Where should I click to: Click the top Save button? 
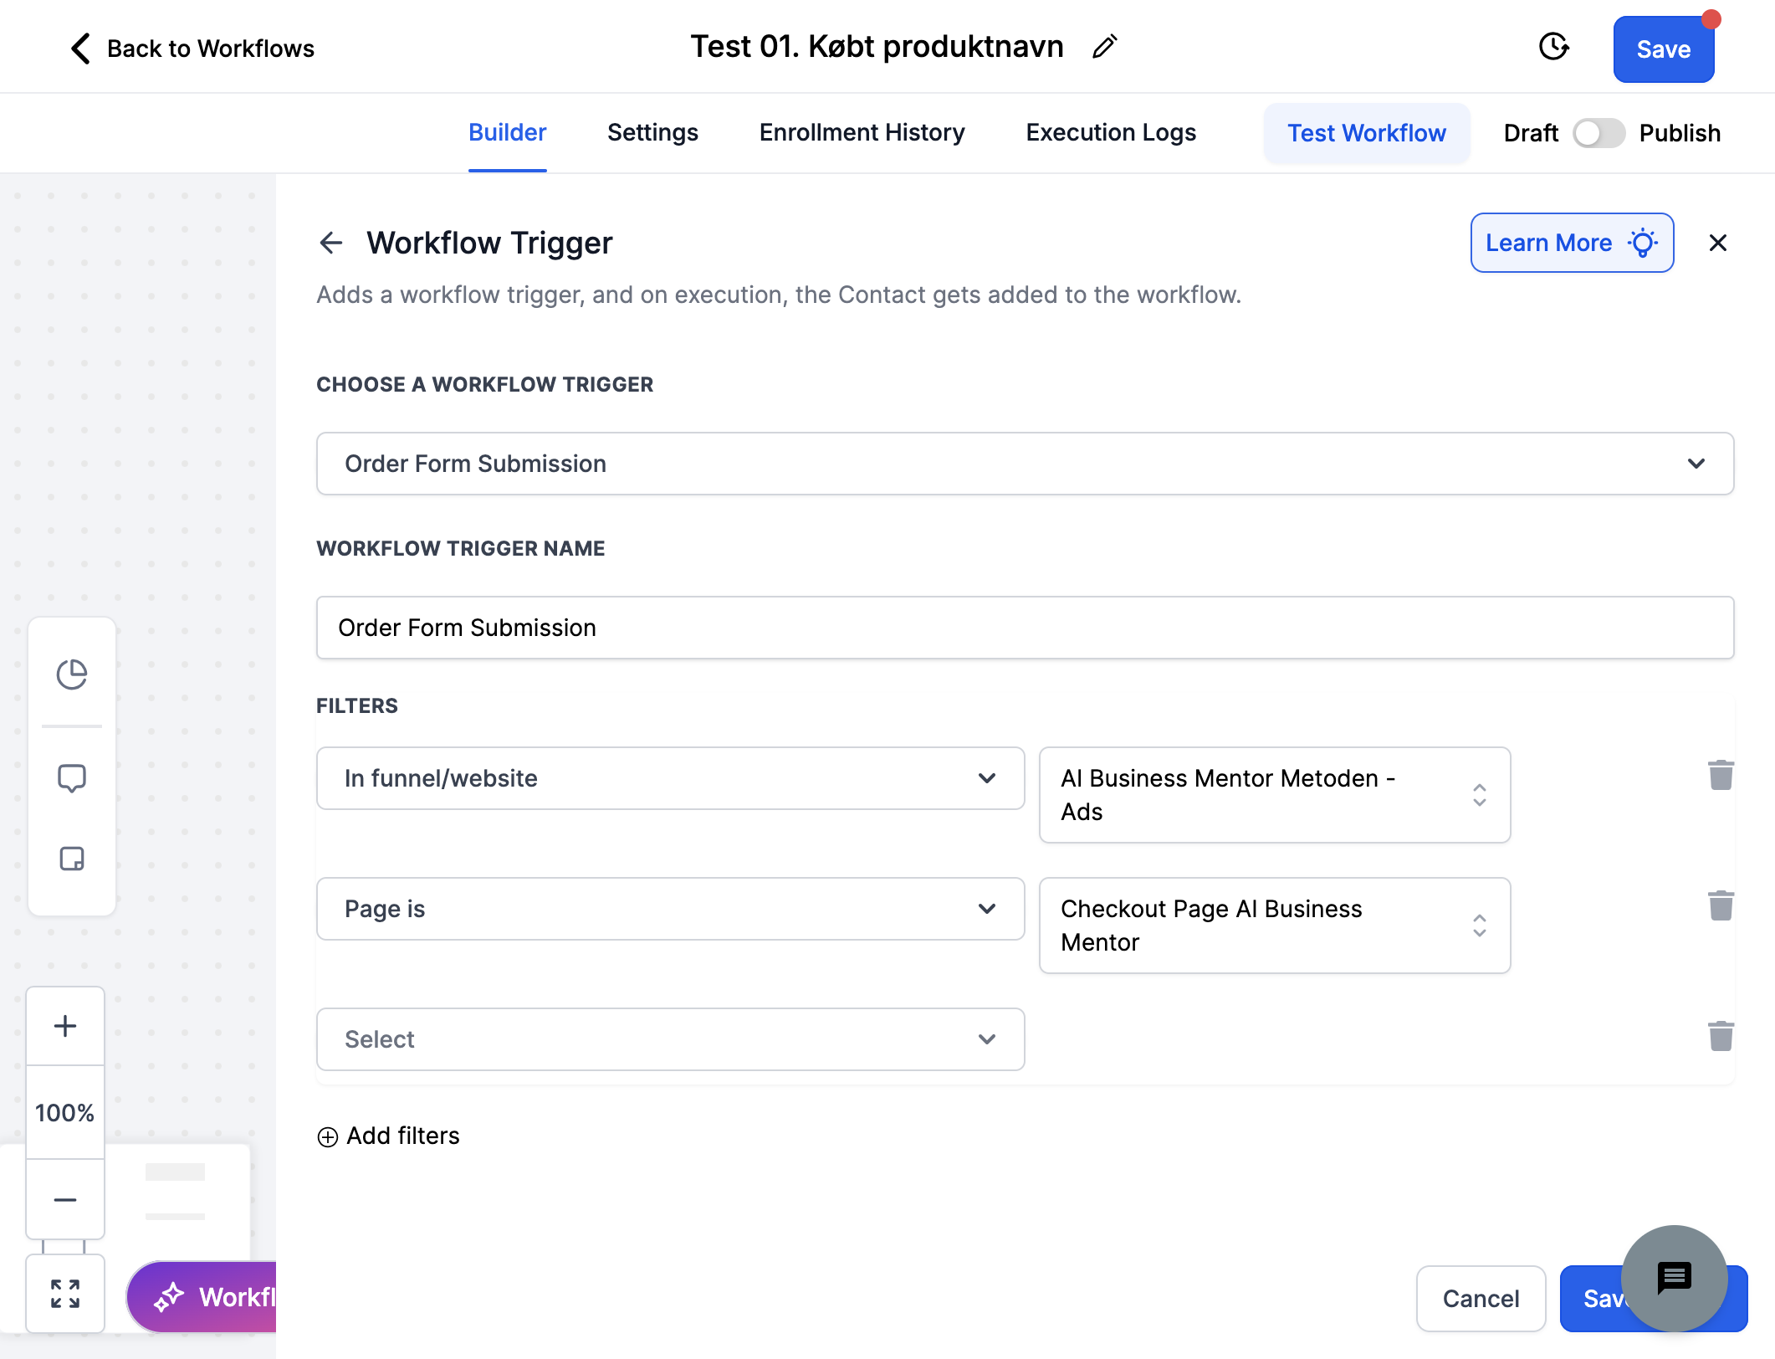click(x=1664, y=49)
